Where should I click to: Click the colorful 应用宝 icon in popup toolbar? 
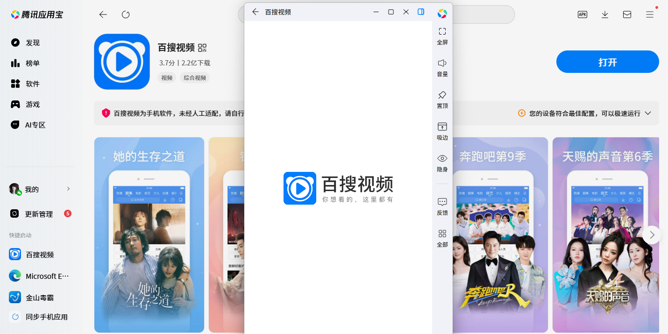pos(442,14)
